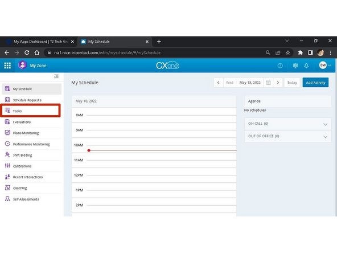The image size is (337, 253).
Task: Open Shift Bidding menu item
Action: click(x=32, y=155)
